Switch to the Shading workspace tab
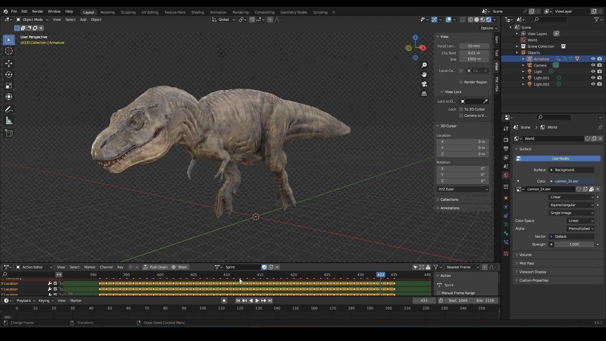 [198, 12]
